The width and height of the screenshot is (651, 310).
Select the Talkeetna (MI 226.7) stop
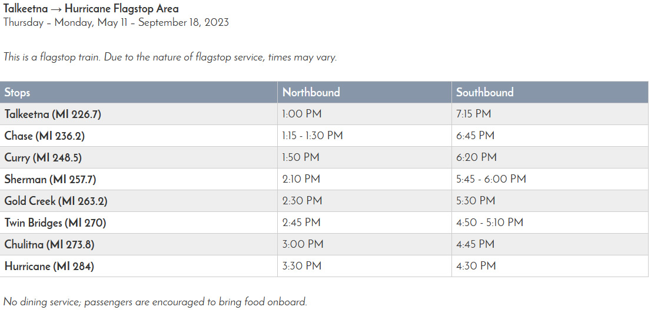pos(53,114)
